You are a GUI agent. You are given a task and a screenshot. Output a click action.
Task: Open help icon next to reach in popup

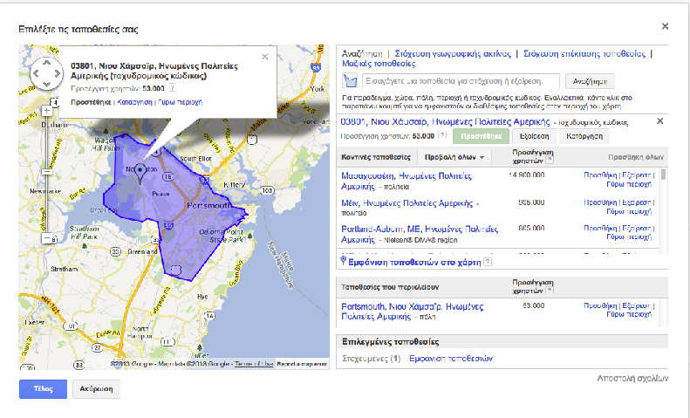[173, 88]
